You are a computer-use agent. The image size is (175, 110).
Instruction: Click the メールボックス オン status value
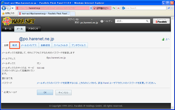click(39, 63)
